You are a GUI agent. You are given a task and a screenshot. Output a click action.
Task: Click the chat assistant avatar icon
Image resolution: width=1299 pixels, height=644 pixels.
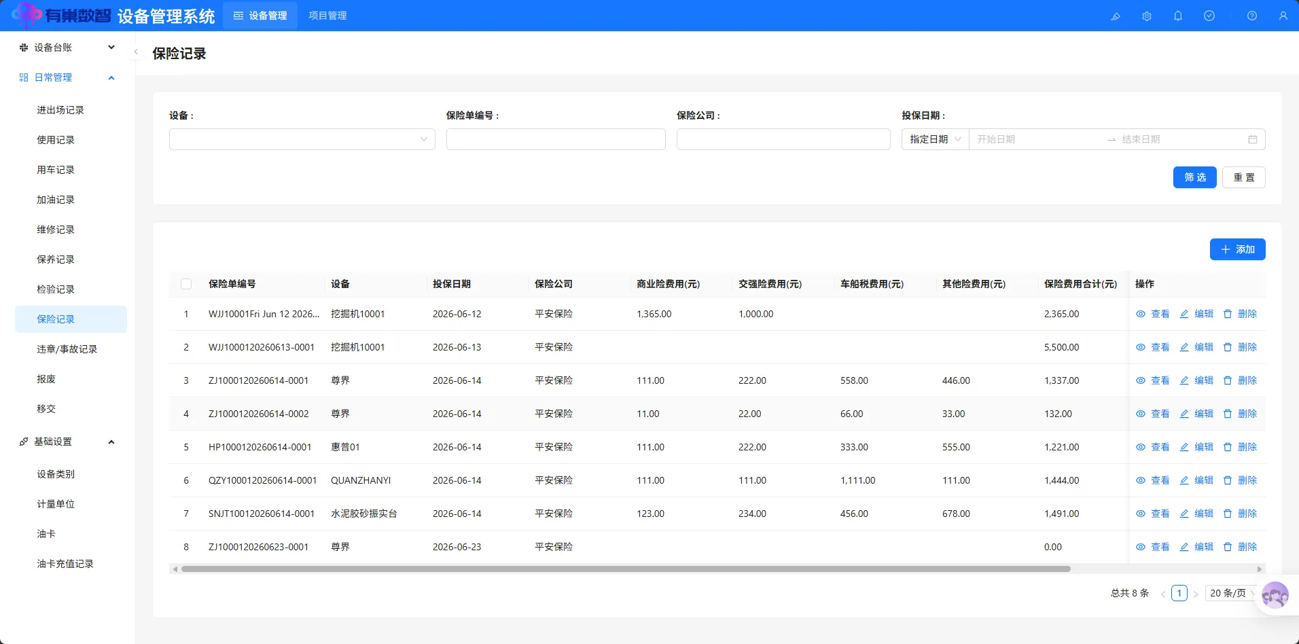(x=1275, y=596)
